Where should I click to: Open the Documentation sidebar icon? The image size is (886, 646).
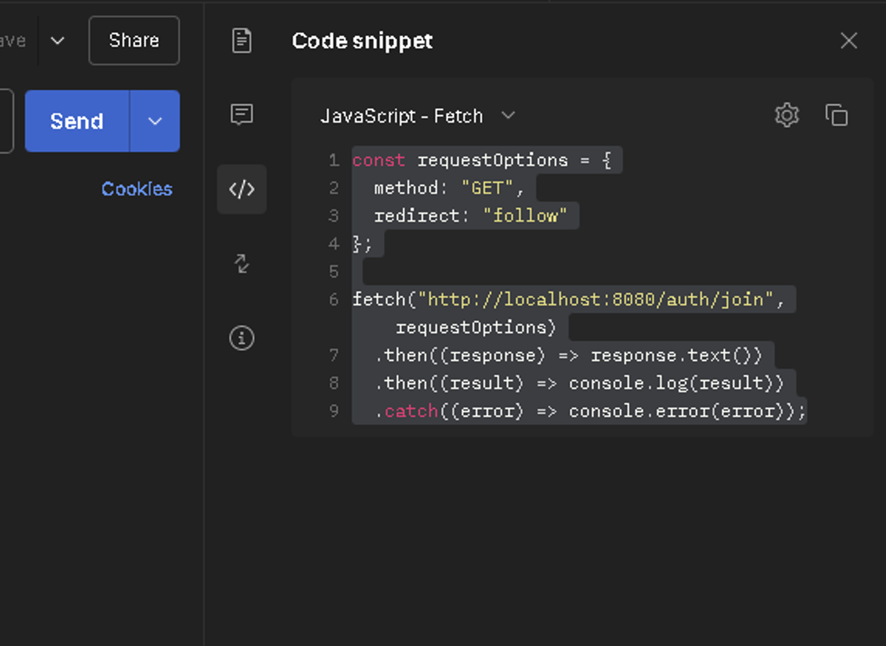pyautogui.click(x=241, y=41)
